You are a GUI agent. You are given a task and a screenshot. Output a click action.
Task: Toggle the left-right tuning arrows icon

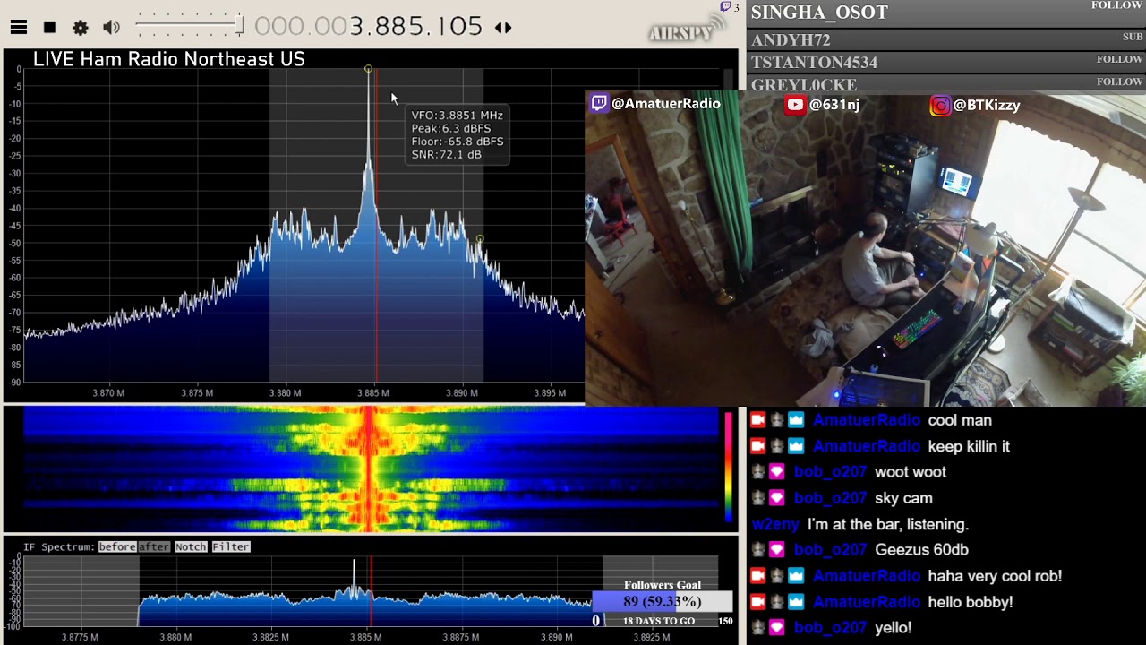coord(503,28)
